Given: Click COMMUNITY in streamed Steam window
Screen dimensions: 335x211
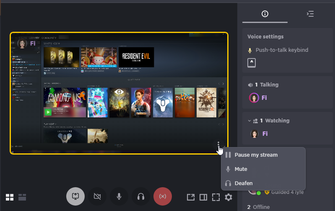Looking at the screenshot, I should [x=49, y=38].
